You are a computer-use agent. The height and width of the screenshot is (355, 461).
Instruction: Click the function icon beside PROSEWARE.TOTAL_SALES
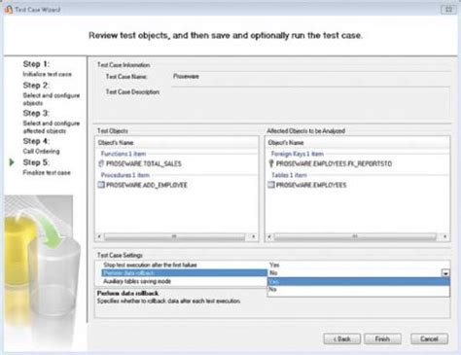(x=101, y=163)
